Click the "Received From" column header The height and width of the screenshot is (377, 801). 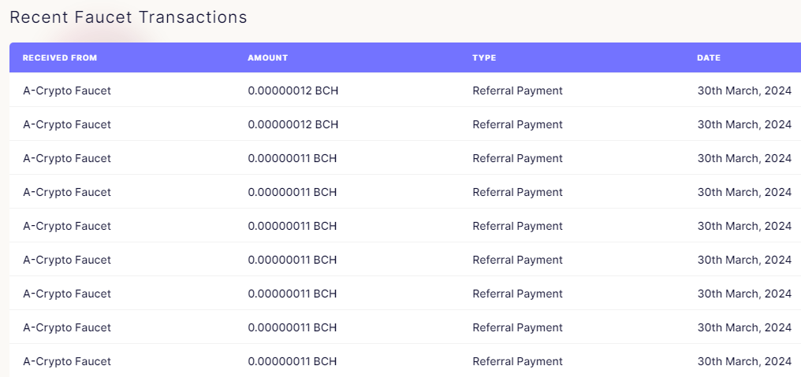[60, 57]
